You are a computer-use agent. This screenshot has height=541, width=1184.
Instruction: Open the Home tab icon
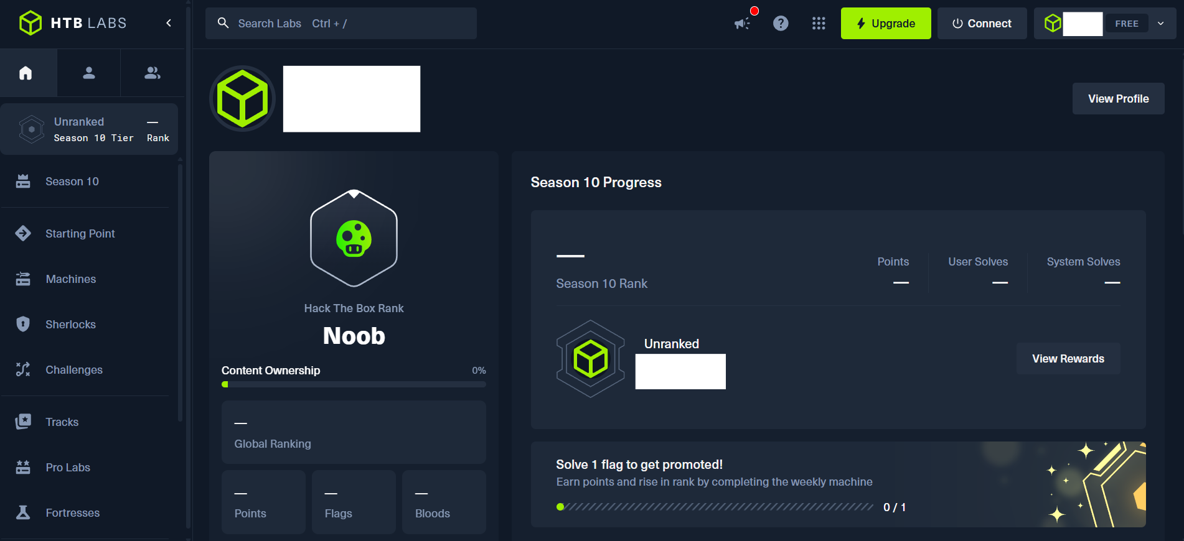pyautogui.click(x=26, y=73)
